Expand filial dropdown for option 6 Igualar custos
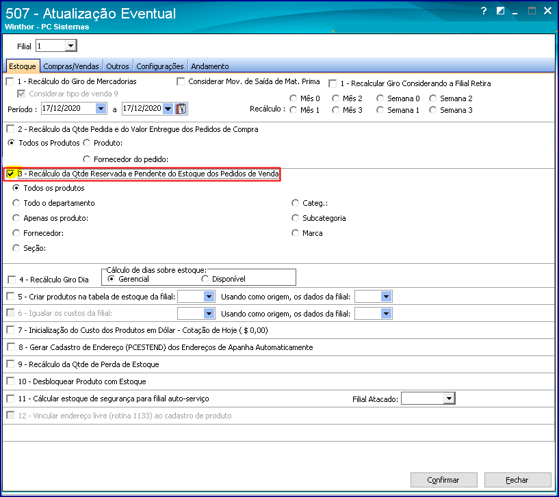Image resolution: width=559 pixels, height=497 pixels. [x=209, y=314]
